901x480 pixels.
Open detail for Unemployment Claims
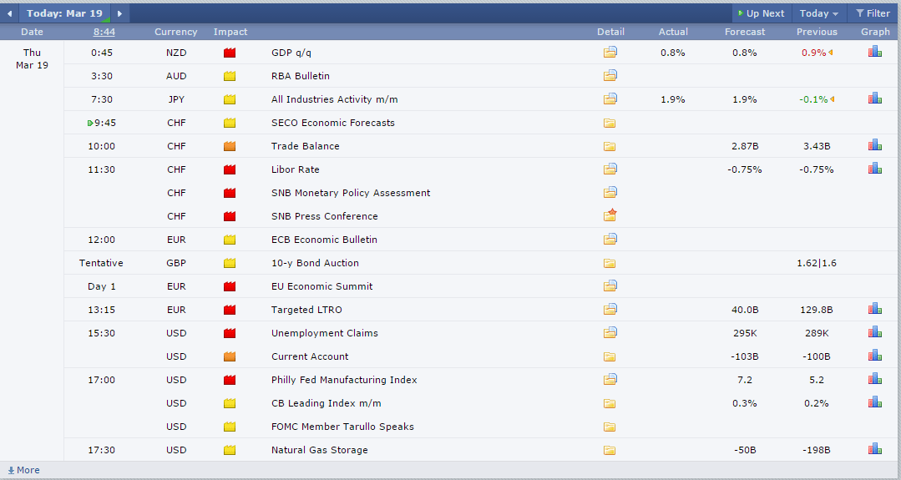click(610, 332)
